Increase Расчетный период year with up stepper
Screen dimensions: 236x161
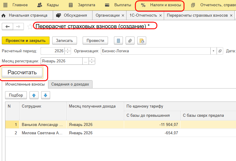(x=68, y=49)
